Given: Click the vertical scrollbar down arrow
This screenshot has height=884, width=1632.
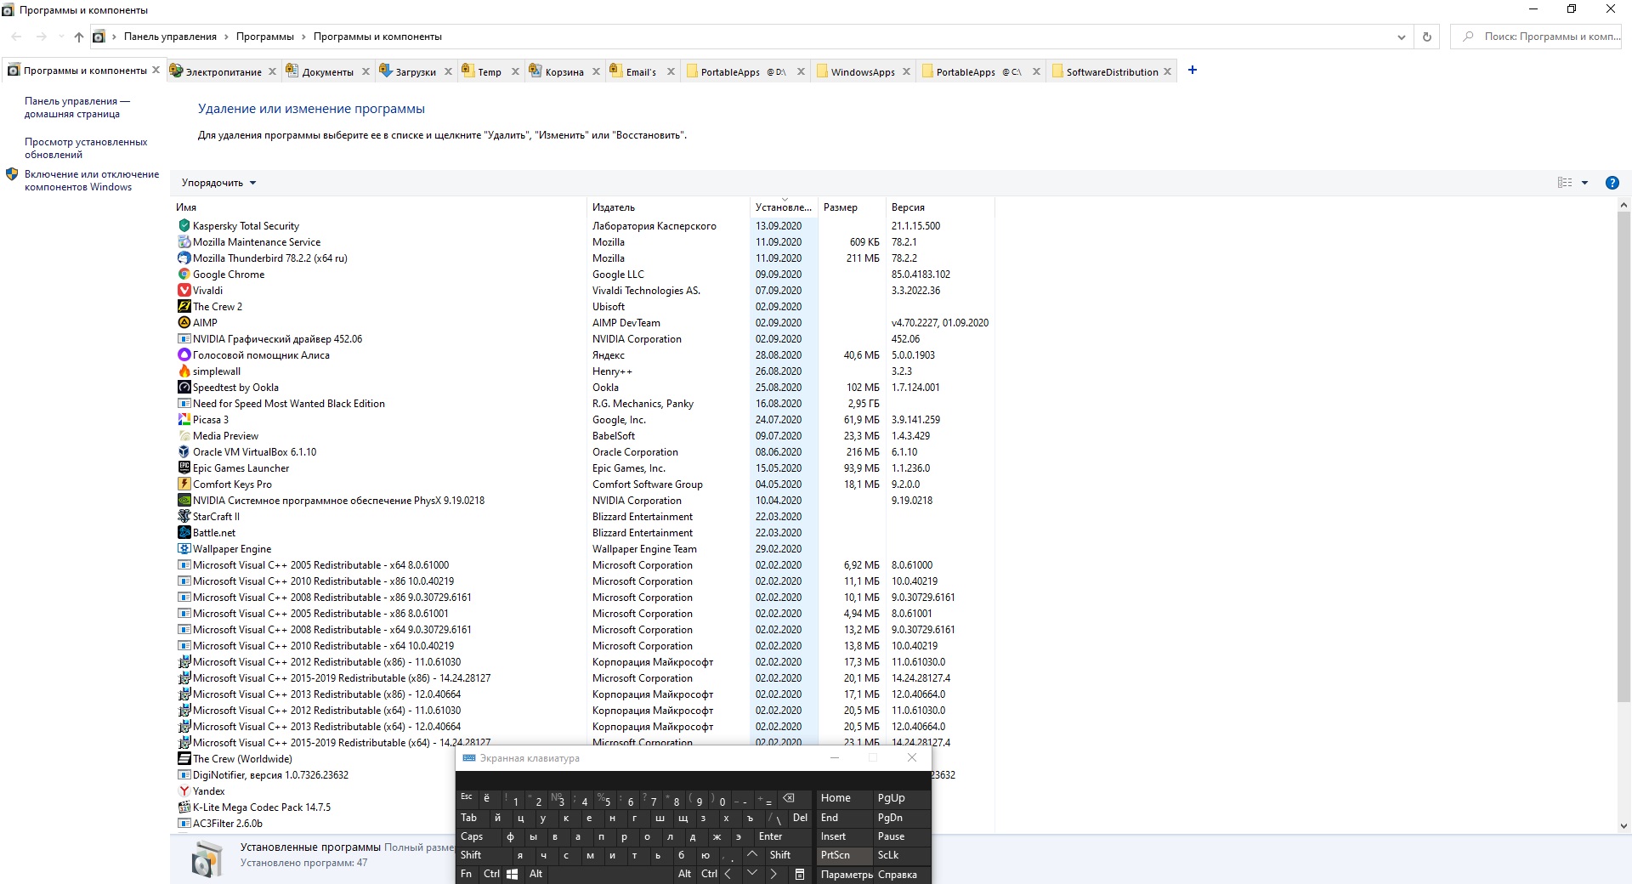Looking at the screenshot, I should pyautogui.click(x=1623, y=825).
